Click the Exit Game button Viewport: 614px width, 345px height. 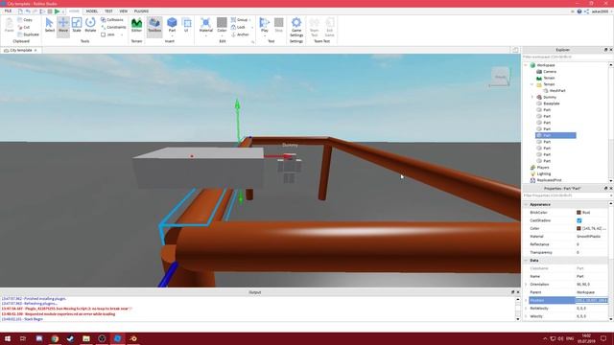(330, 27)
